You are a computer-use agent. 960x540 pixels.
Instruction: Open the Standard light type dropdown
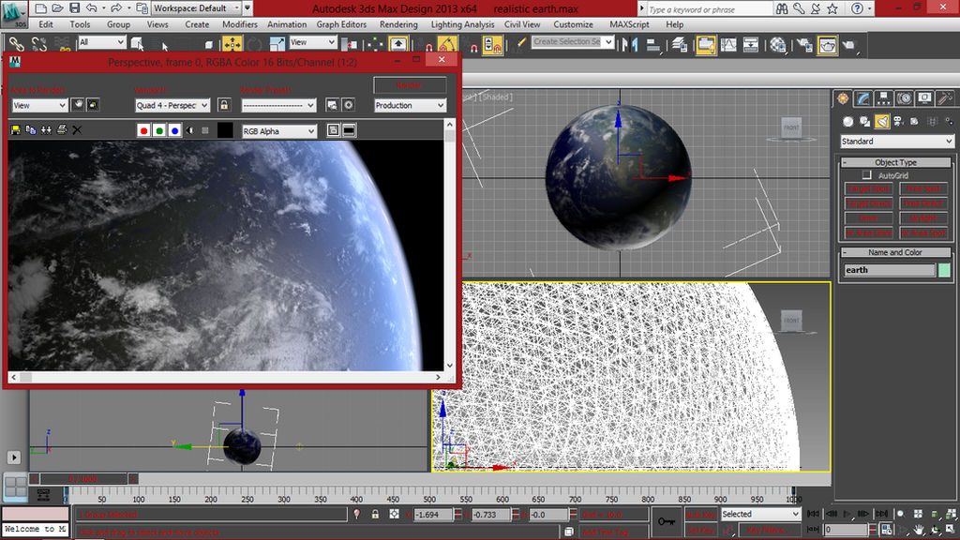pos(897,142)
